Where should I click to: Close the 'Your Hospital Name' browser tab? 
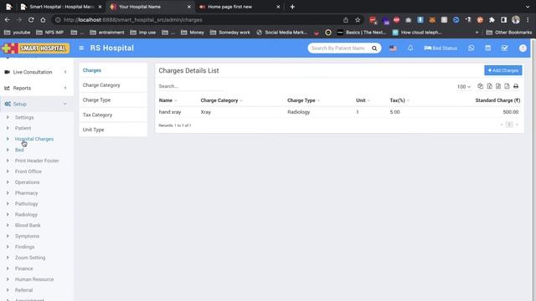coord(189,7)
